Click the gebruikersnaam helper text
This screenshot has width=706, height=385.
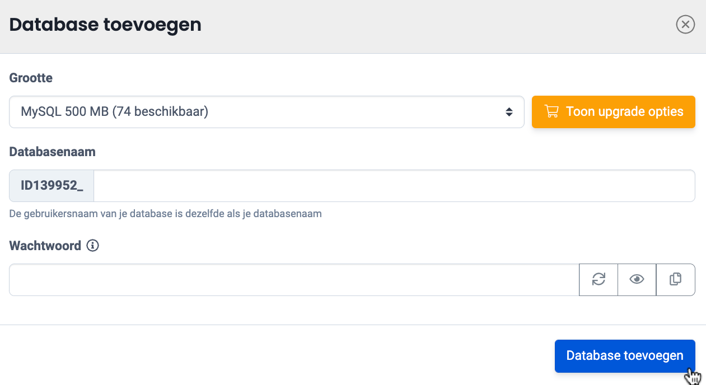tap(165, 214)
